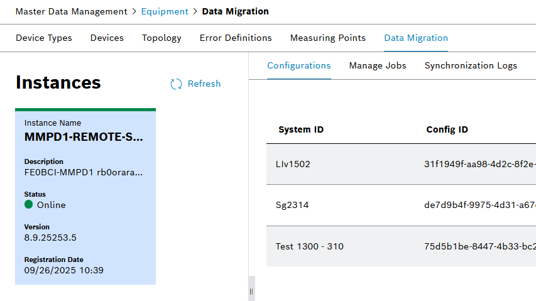Click the chevron after Master Data Management

click(134, 11)
